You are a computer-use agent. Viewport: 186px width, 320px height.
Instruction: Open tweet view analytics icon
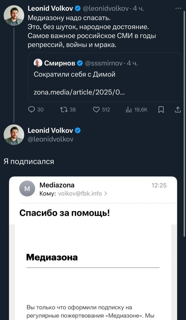(128, 109)
